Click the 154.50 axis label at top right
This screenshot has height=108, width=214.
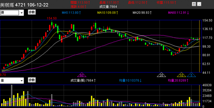(207, 20)
